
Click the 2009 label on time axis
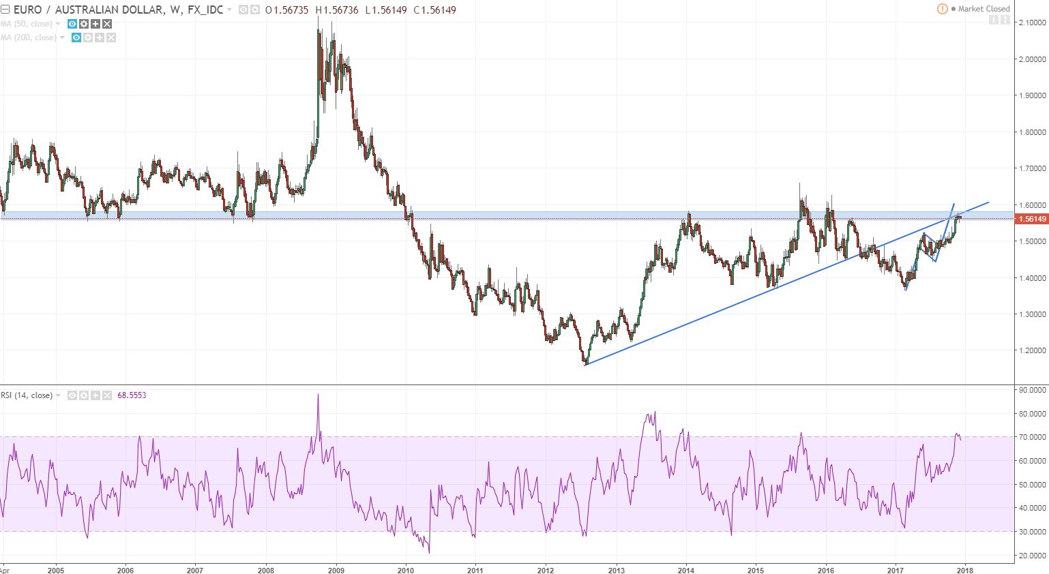click(336, 570)
